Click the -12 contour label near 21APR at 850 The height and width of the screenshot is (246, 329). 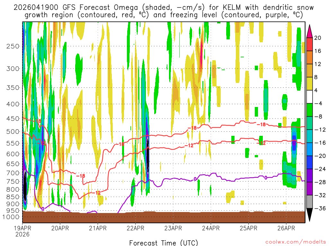(x=96, y=193)
